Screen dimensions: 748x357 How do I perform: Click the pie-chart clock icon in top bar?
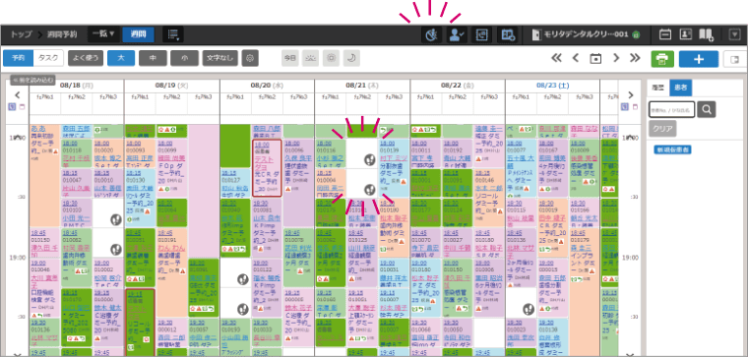(431, 34)
